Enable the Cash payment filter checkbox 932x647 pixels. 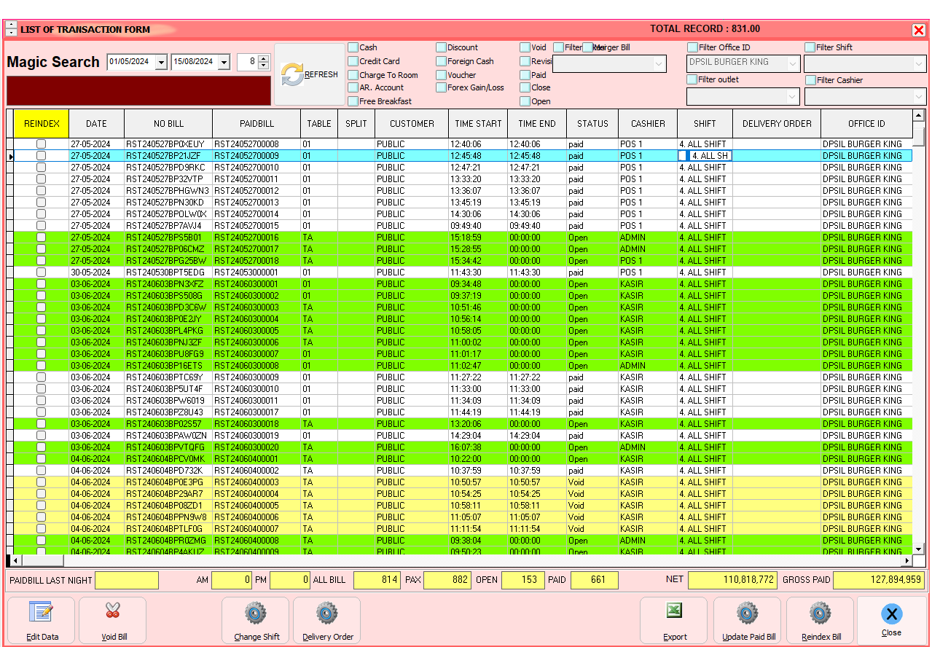click(353, 47)
